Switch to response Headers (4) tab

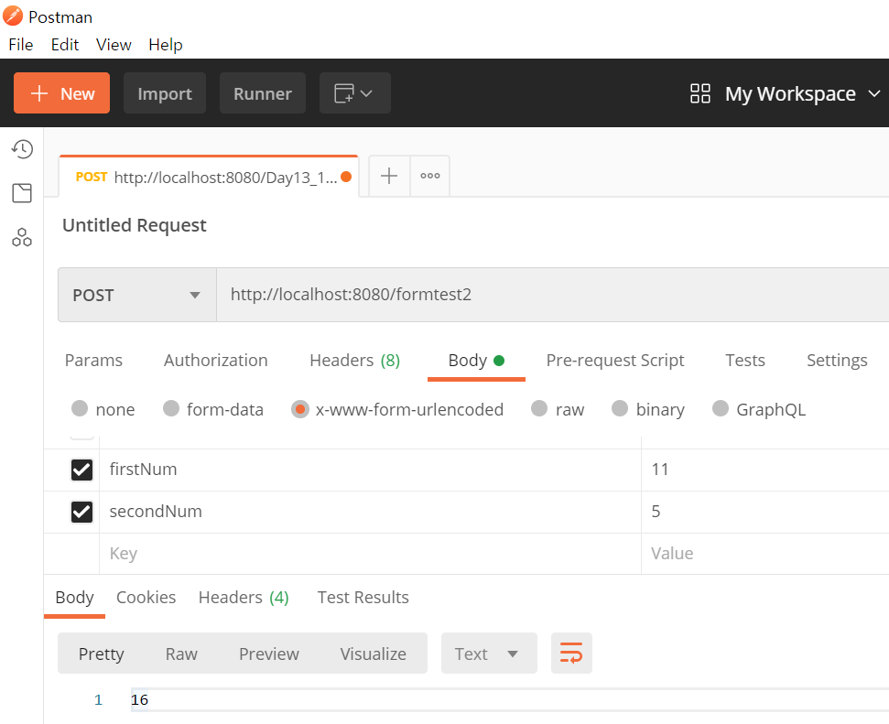[x=244, y=597]
